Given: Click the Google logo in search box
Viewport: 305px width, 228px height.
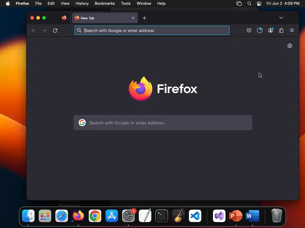Looking at the screenshot, I should (x=82, y=123).
